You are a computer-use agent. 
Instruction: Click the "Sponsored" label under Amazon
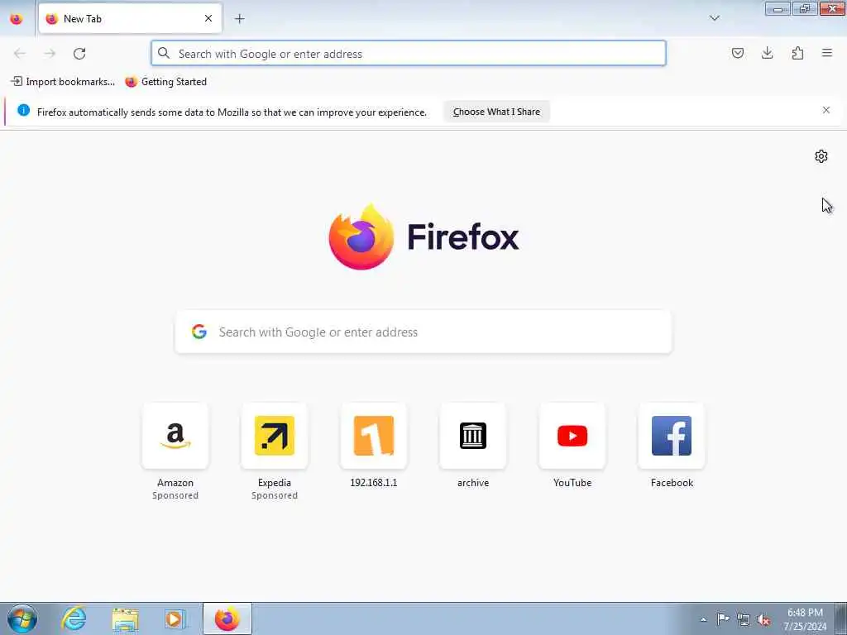pyautogui.click(x=175, y=495)
